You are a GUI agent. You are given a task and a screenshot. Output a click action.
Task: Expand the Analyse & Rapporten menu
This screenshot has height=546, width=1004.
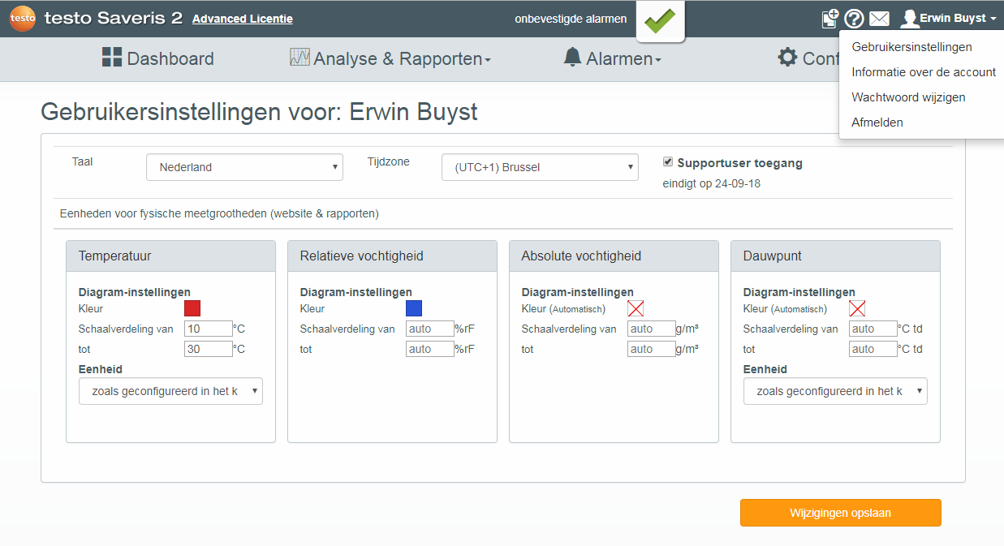point(390,58)
